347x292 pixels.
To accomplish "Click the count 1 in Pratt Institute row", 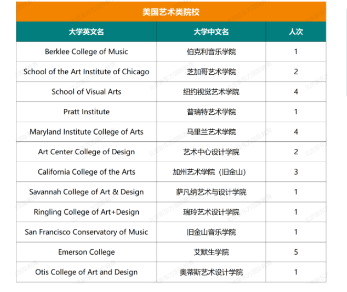I will (296, 112).
